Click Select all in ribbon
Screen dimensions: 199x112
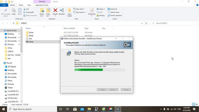click(x=112, y=9)
